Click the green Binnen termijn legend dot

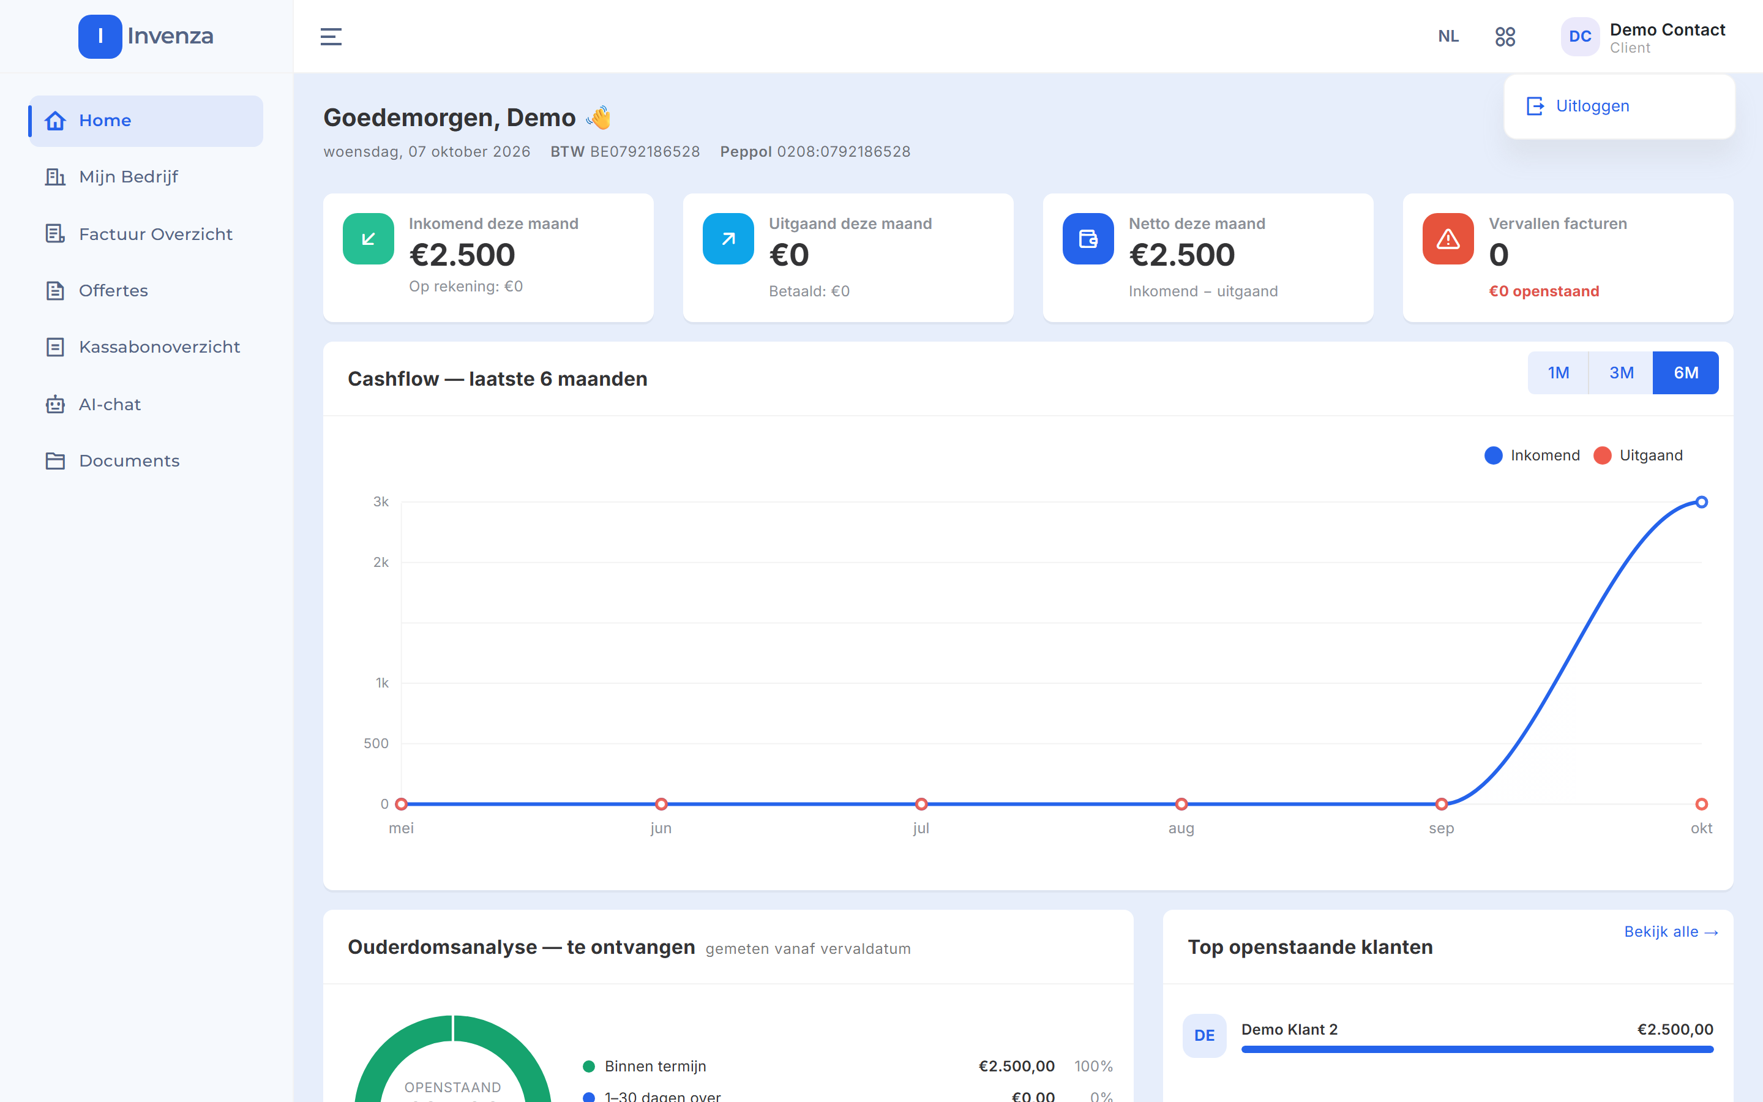[x=589, y=1066]
